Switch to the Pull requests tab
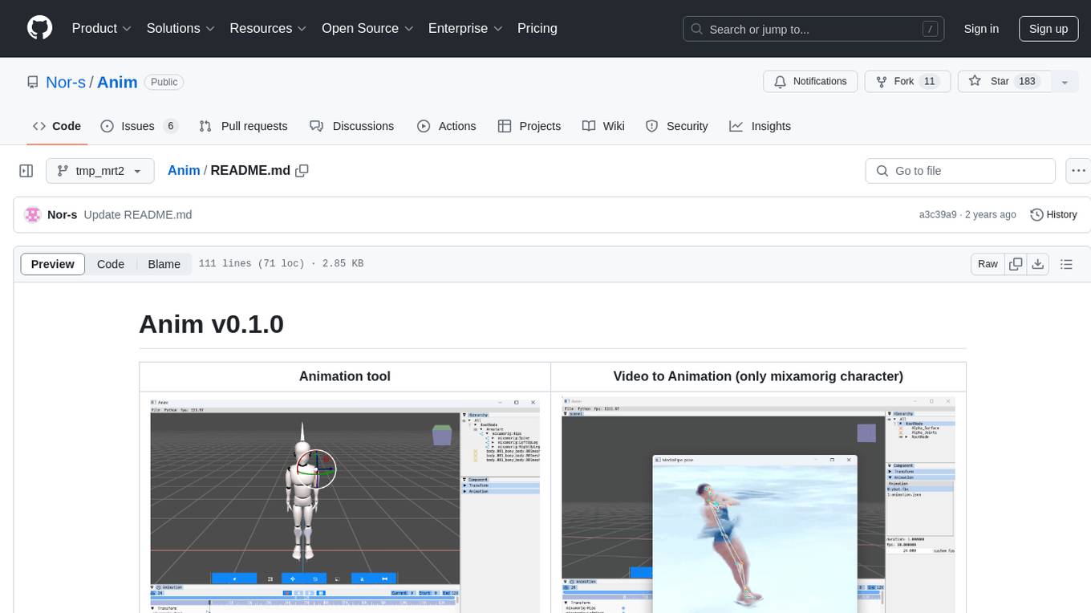 pos(243,126)
